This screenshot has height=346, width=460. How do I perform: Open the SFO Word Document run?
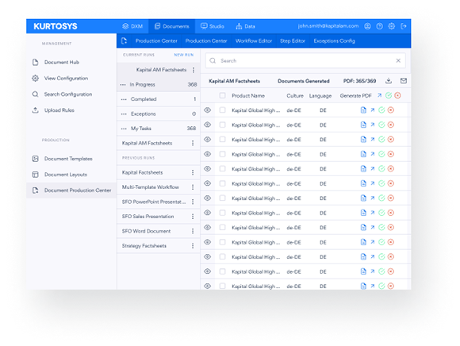146,231
